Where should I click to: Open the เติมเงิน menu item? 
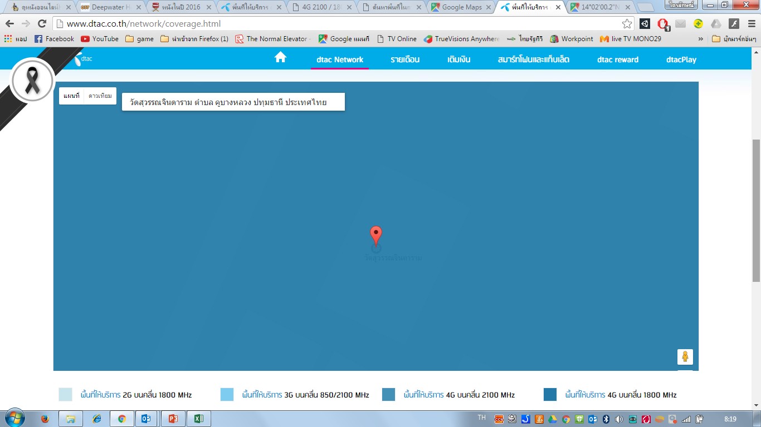[x=459, y=59]
